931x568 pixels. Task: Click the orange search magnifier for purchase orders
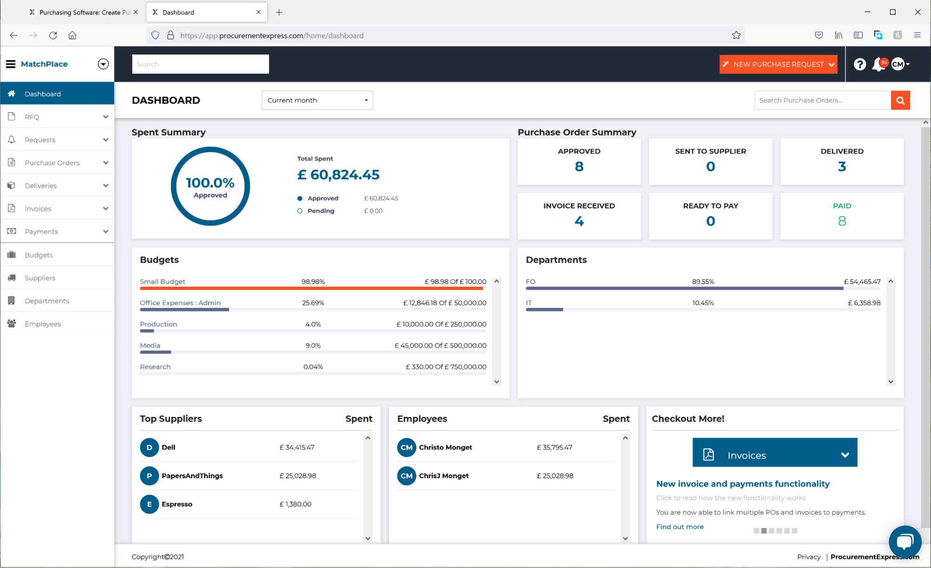click(x=900, y=100)
